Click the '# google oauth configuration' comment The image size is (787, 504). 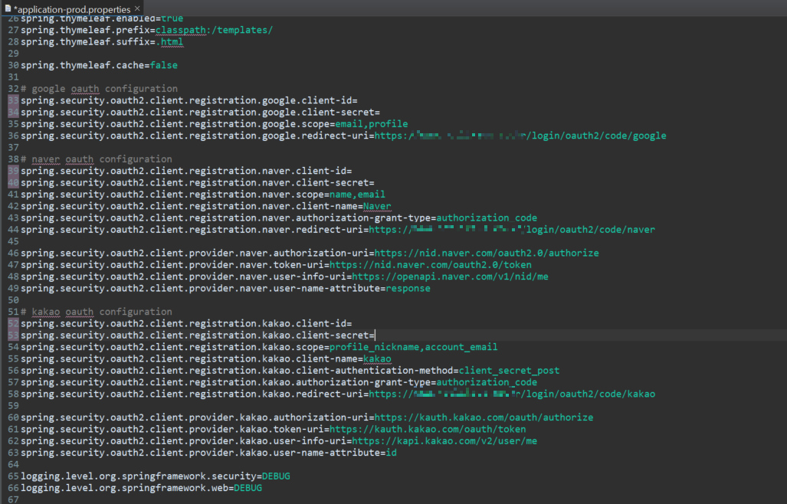(100, 89)
